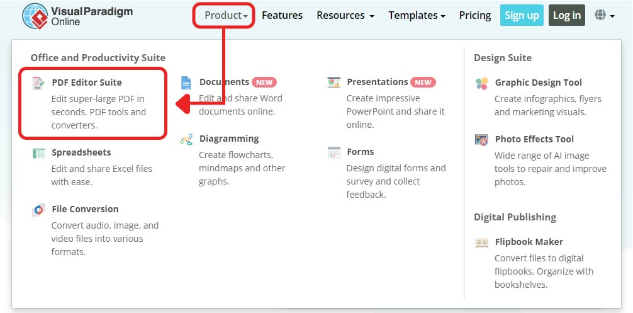Go to the Features page
Screen dimensions: 633x313
point(282,15)
